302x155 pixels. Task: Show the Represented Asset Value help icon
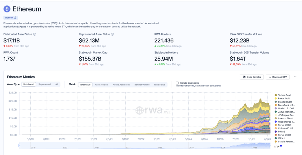click(112, 34)
